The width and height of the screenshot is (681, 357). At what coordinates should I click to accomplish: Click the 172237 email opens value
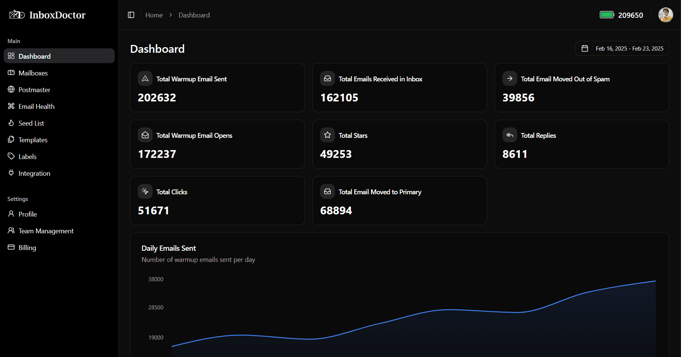pos(157,154)
